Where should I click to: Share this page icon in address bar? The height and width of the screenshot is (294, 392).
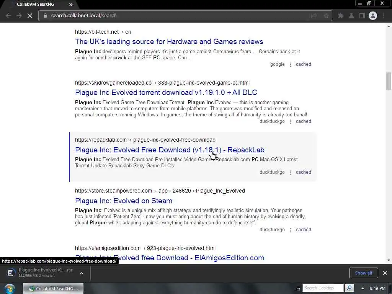pos(314,16)
